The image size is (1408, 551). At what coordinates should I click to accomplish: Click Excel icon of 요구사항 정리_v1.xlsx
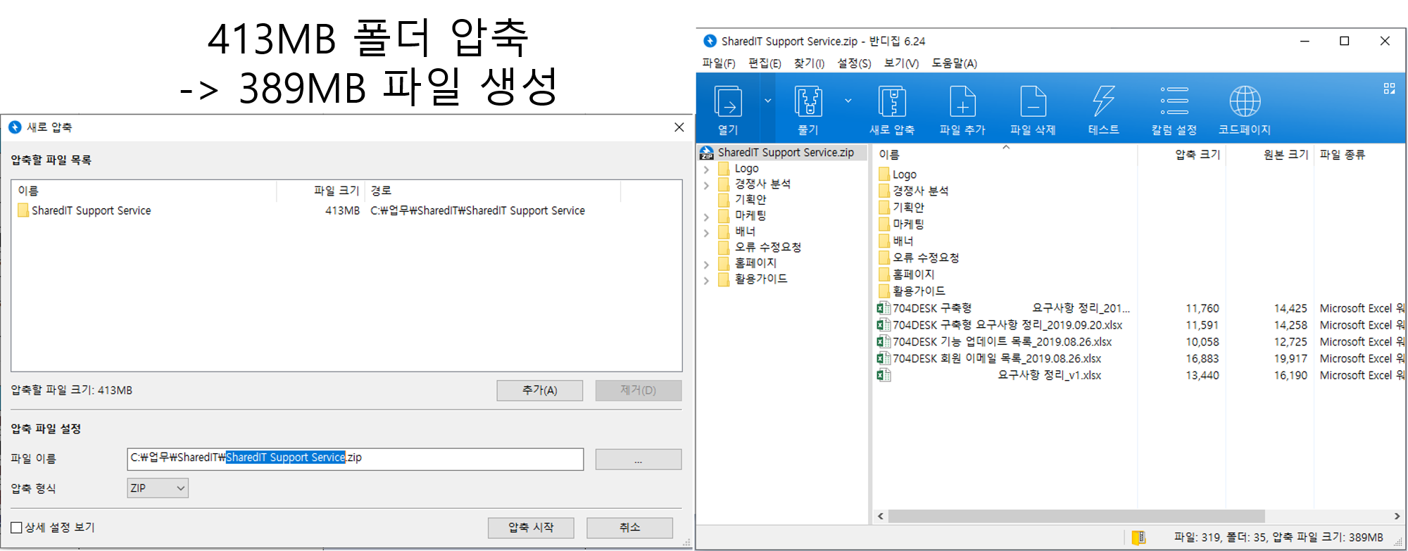[x=884, y=375]
